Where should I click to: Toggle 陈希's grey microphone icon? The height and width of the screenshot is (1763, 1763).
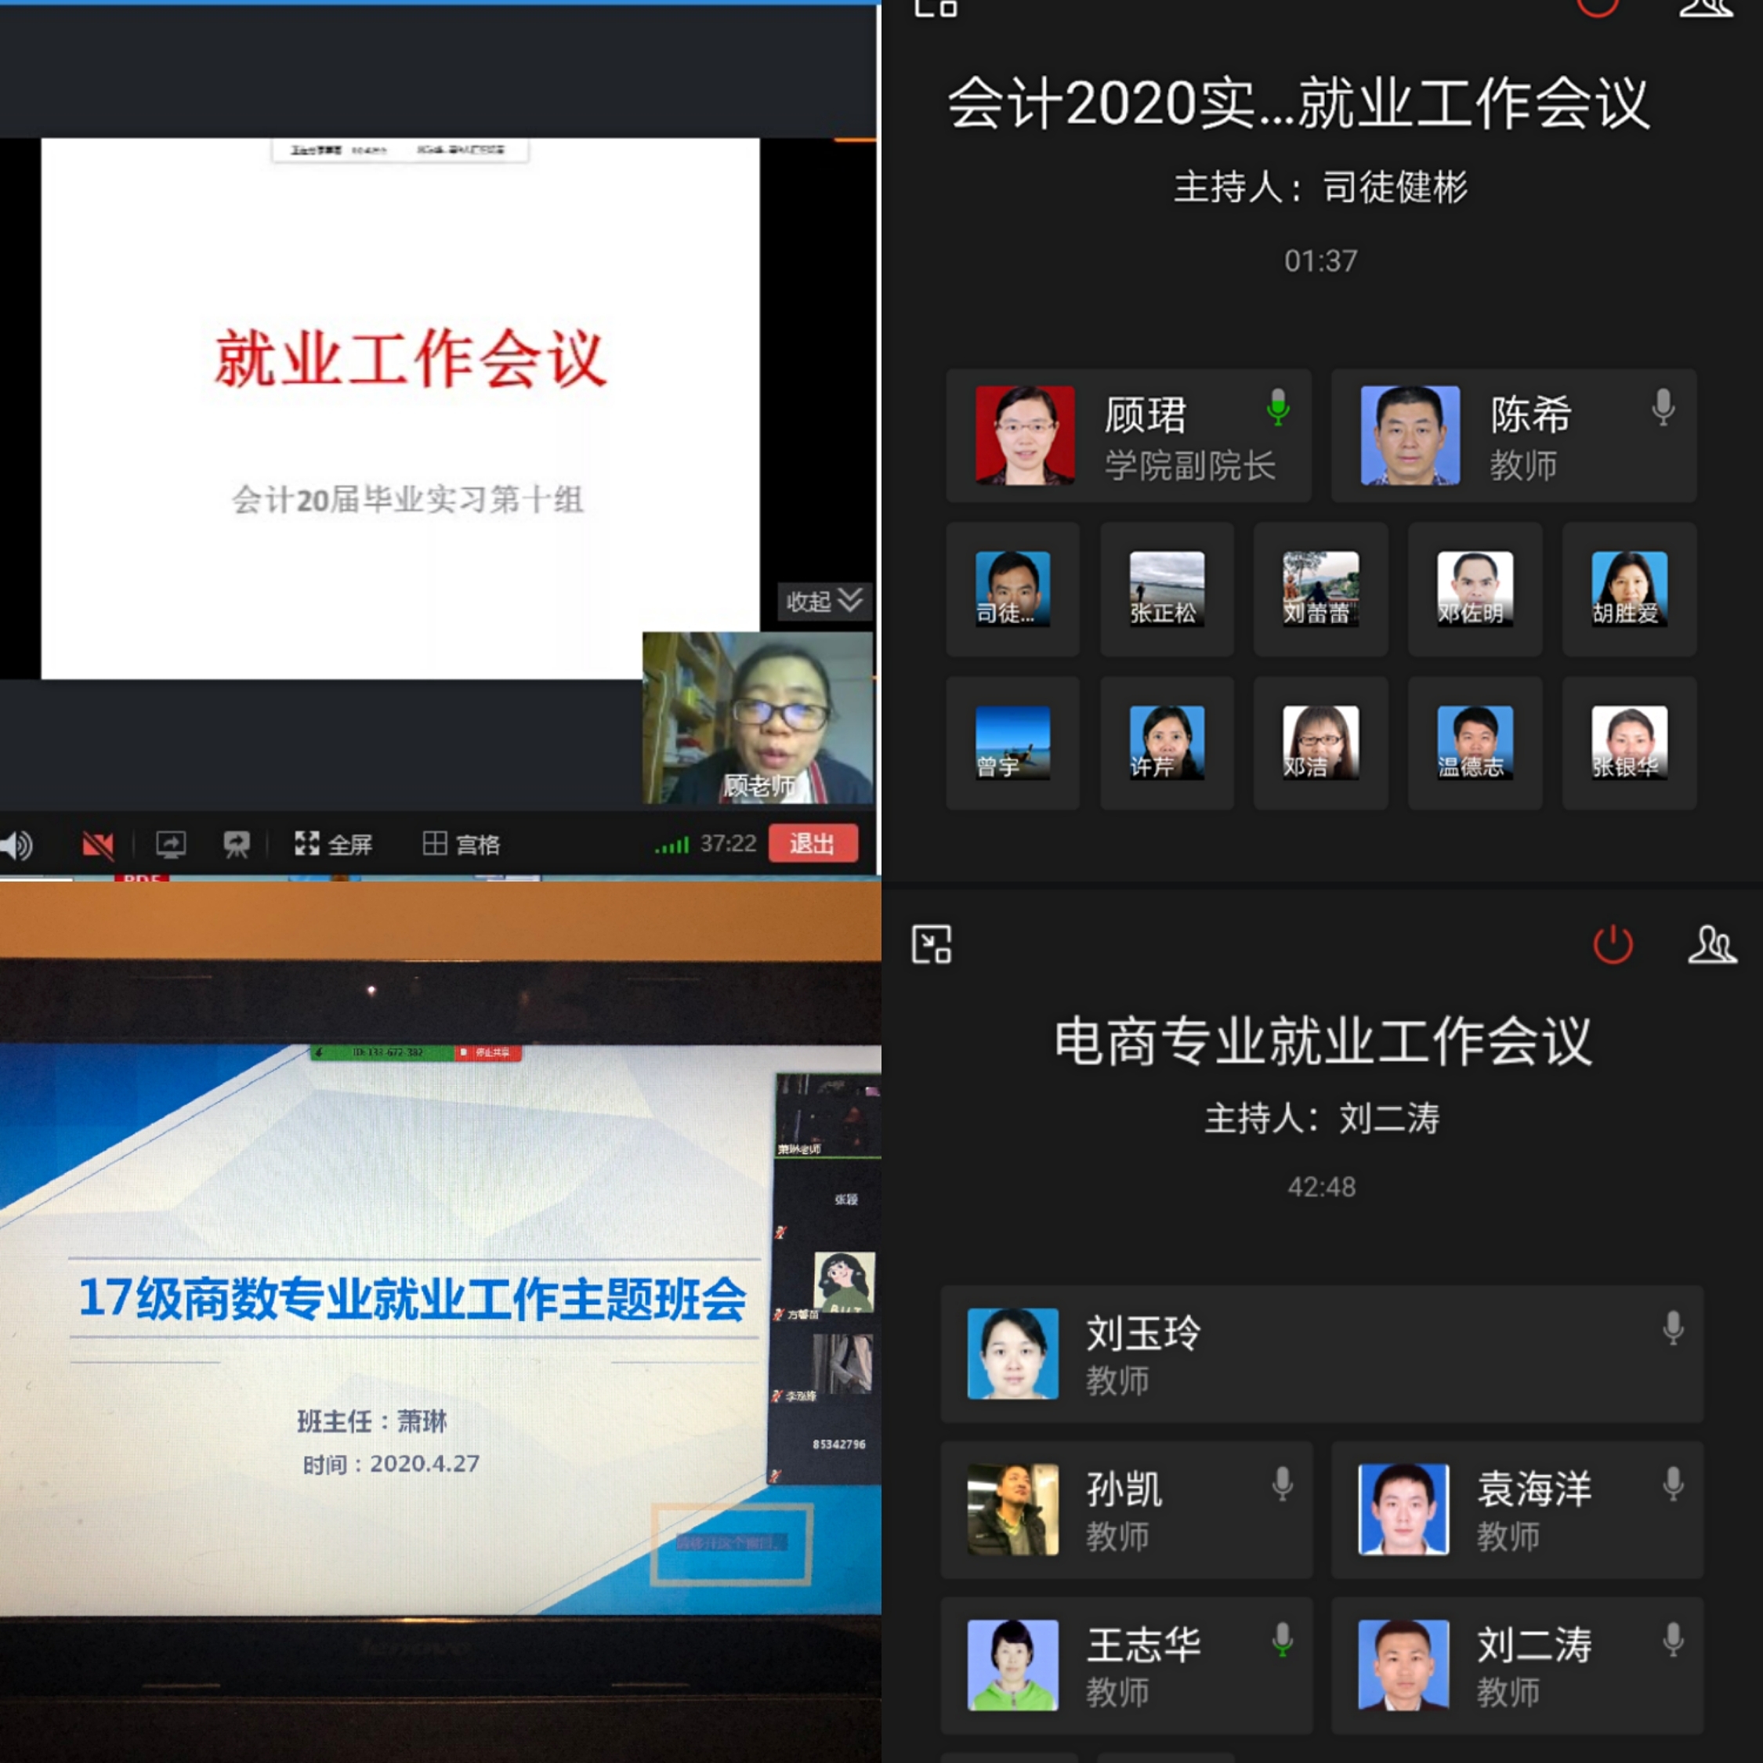point(1663,407)
